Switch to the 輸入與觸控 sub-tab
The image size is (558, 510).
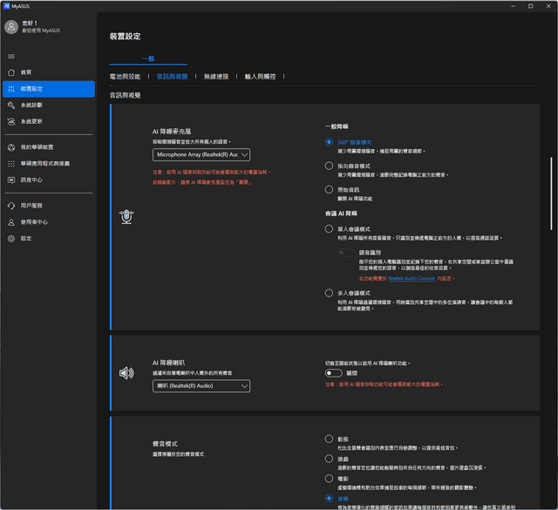coord(260,77)
